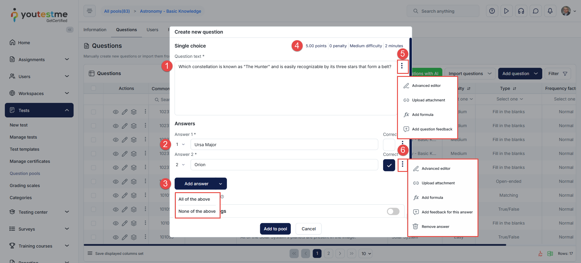Screen dimensions: 581x263
Task: Click the Cancel button
Action: click(x=308, y=229)
